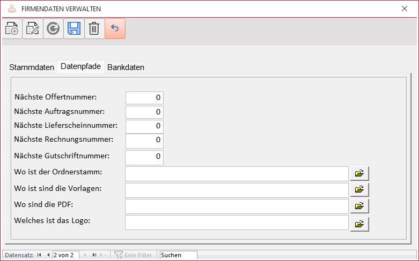Delete the record using the trash icon

pos(94,28)
